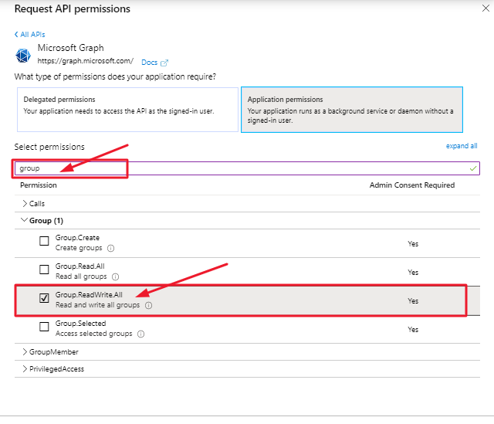The image size is (494, 424).
Task: Uncheck the Group.ReadWrite.All checkbox
Action: [44, 298]
